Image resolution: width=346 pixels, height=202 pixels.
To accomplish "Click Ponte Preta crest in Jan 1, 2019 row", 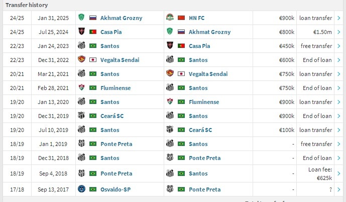I will coord(81,144).
